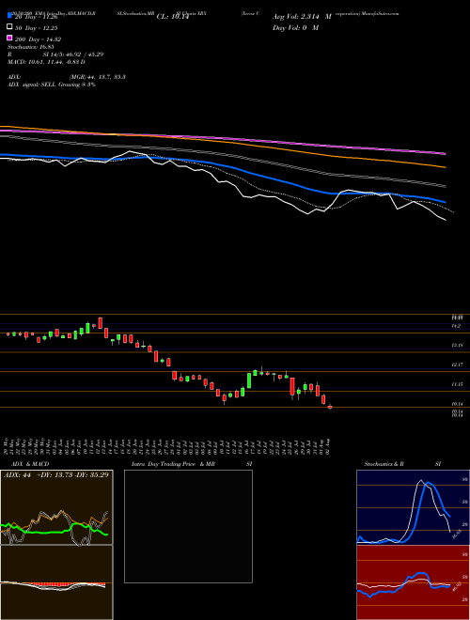Click the 'Avg Vol: 2.314 M' value
The image size is (470, 620).
point(303,17)
